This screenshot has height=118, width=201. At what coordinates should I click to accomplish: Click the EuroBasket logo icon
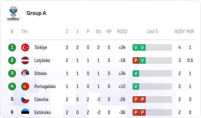(13, 13)
